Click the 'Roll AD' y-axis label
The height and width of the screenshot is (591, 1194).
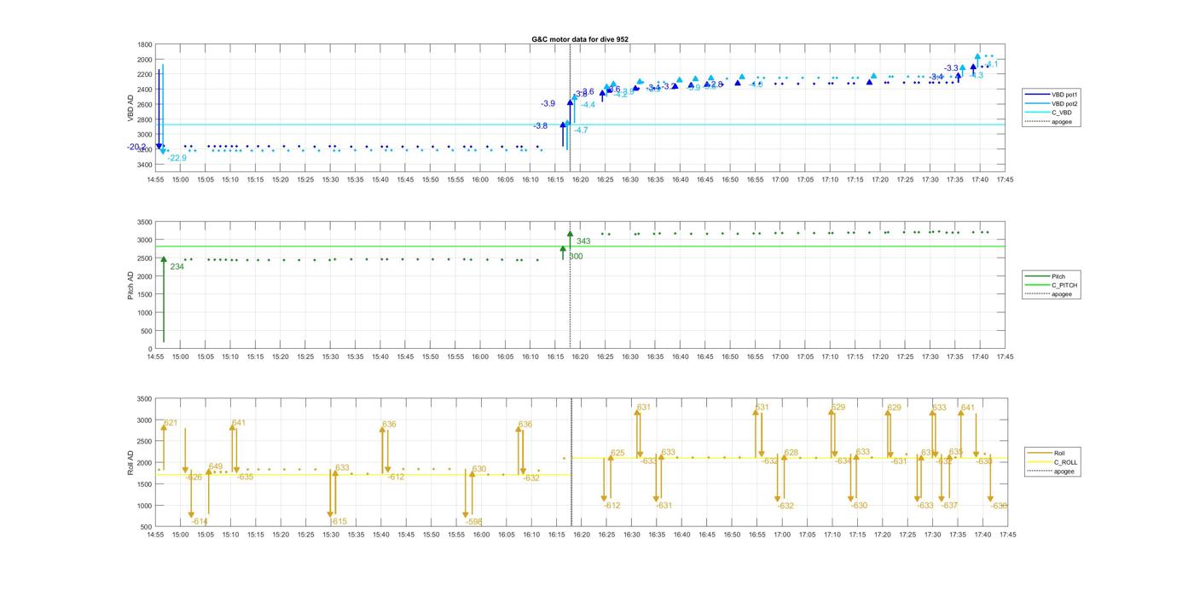pos(130,461)
